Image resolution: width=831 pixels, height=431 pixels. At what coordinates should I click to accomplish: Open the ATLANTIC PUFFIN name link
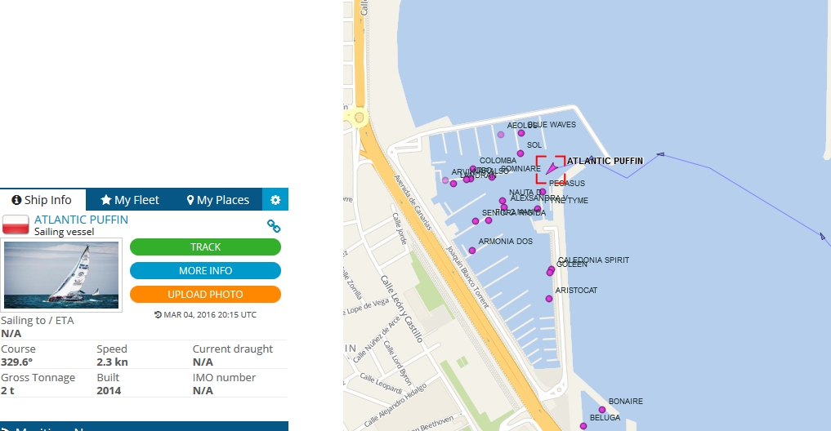(x=81, y=220)
